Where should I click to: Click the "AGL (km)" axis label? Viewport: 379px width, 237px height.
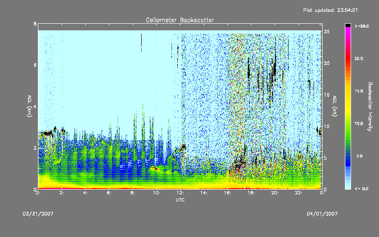tap(29, 106)
